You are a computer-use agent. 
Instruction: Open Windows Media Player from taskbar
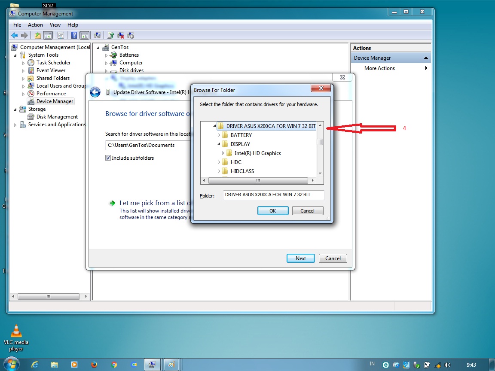click(x=74, y=365)
